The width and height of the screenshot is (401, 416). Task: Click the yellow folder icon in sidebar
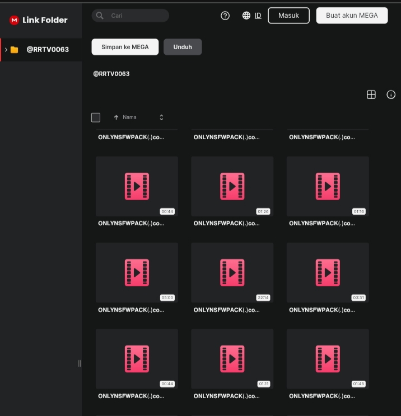coord(15,50)
